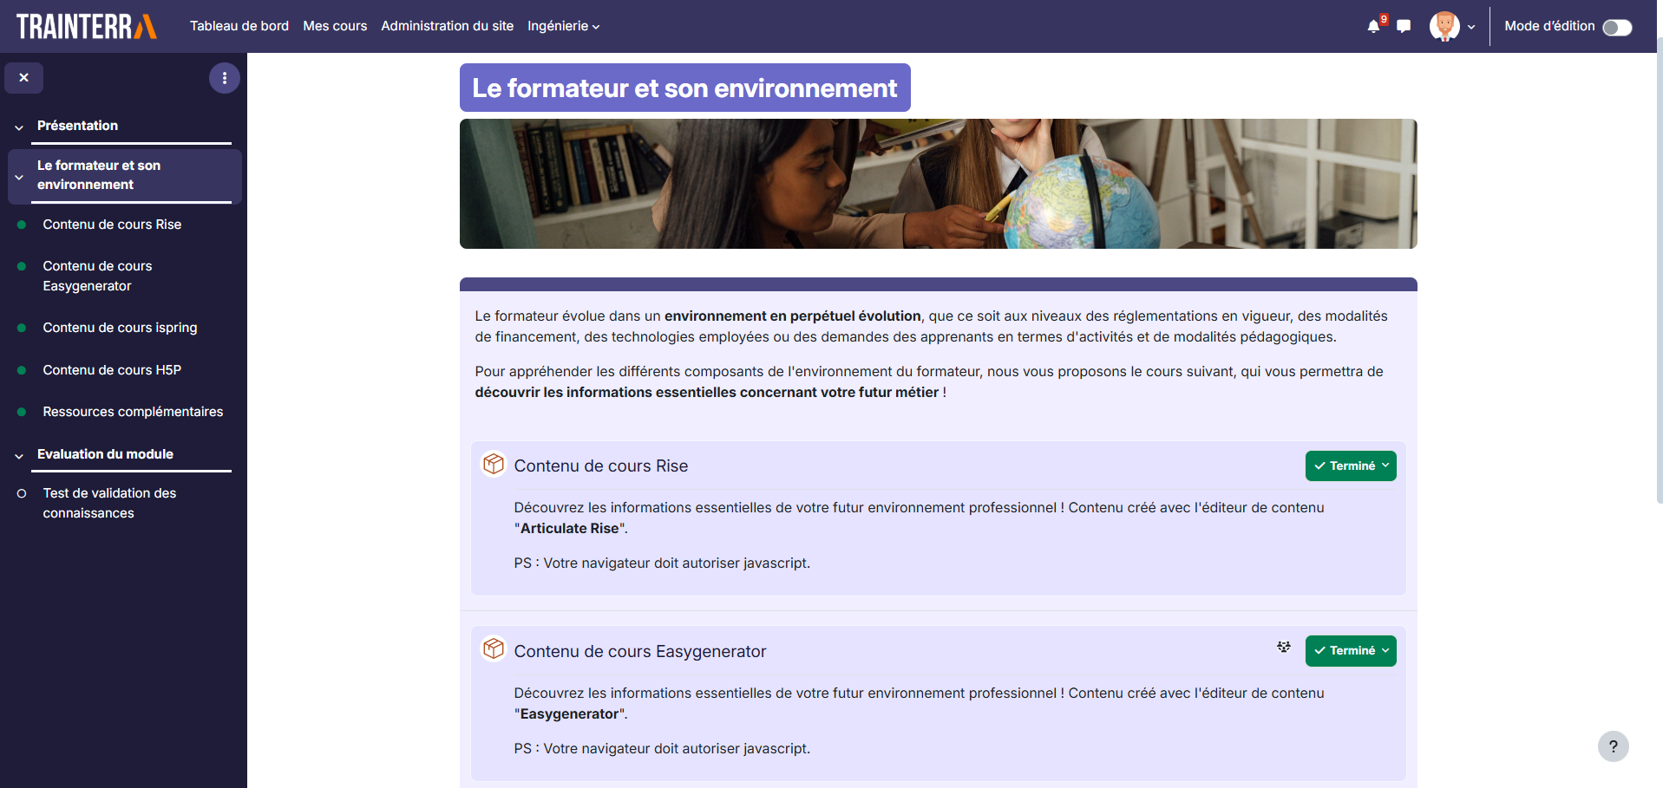The height and width of the screenshot is (788, 1663).
Task: Click the SCORM package icon beside Contenu de cours Rise
Action: click(493, 464)
